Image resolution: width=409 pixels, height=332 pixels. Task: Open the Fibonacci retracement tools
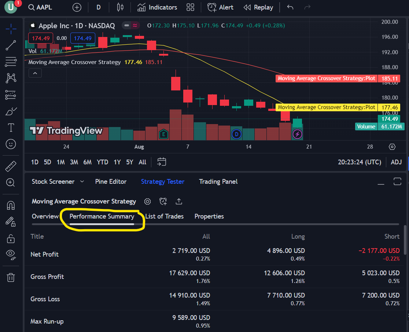point(11,62)
